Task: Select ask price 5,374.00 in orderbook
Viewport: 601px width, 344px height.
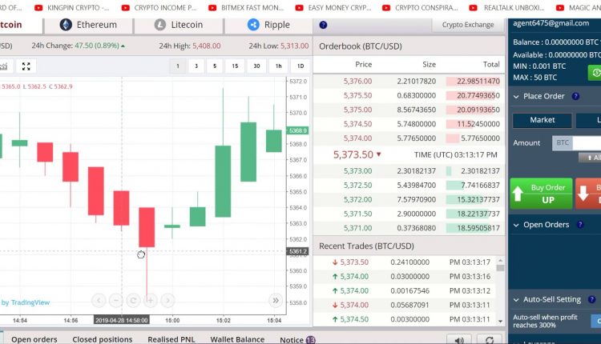Action: coord(357,138)
